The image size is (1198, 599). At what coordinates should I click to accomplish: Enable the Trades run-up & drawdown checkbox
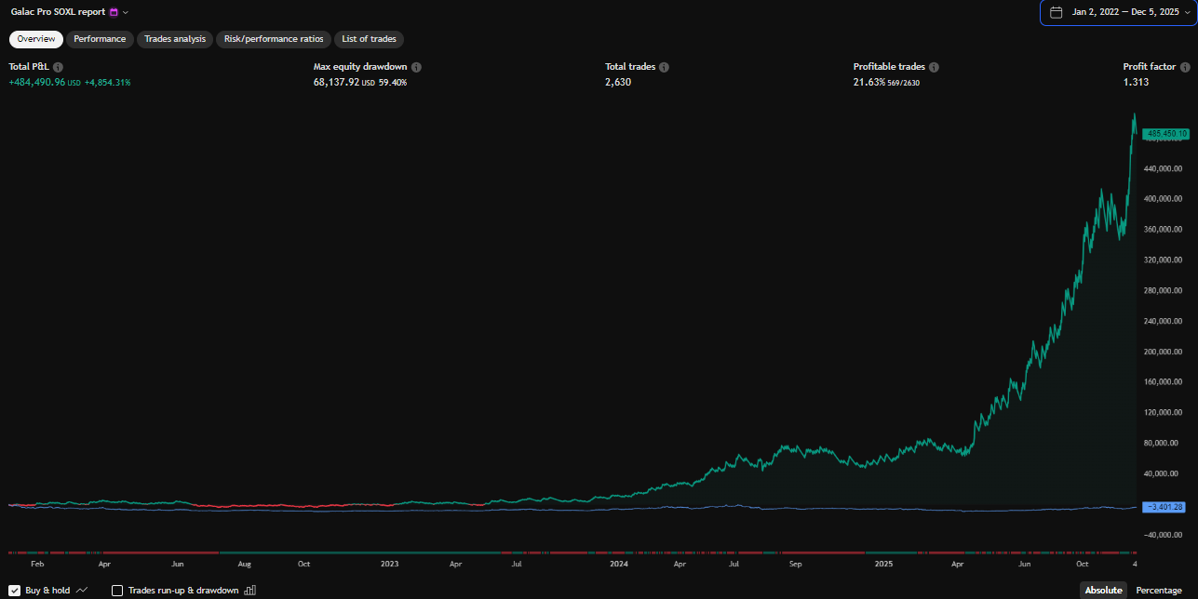coord(117,590)
